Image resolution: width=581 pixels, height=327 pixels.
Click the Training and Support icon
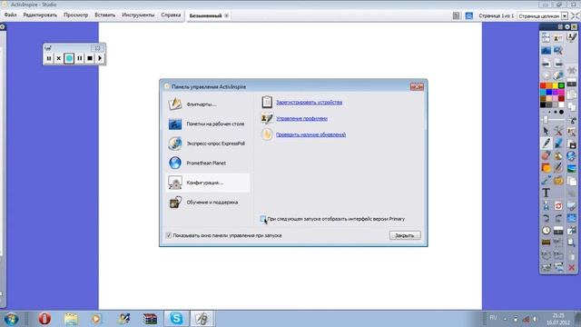tap(174, 202)
